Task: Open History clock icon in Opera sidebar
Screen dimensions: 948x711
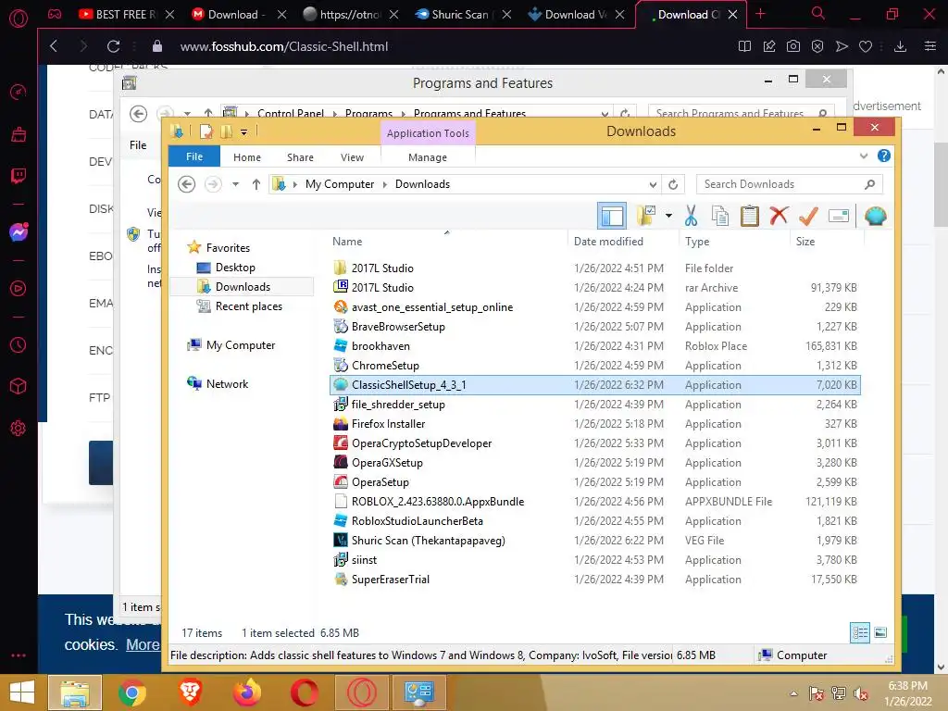Action: click(19, 344)
